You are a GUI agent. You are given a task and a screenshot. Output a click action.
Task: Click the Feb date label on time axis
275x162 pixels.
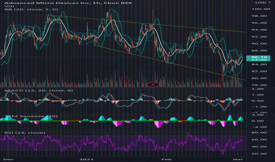[x=167, y=159]
